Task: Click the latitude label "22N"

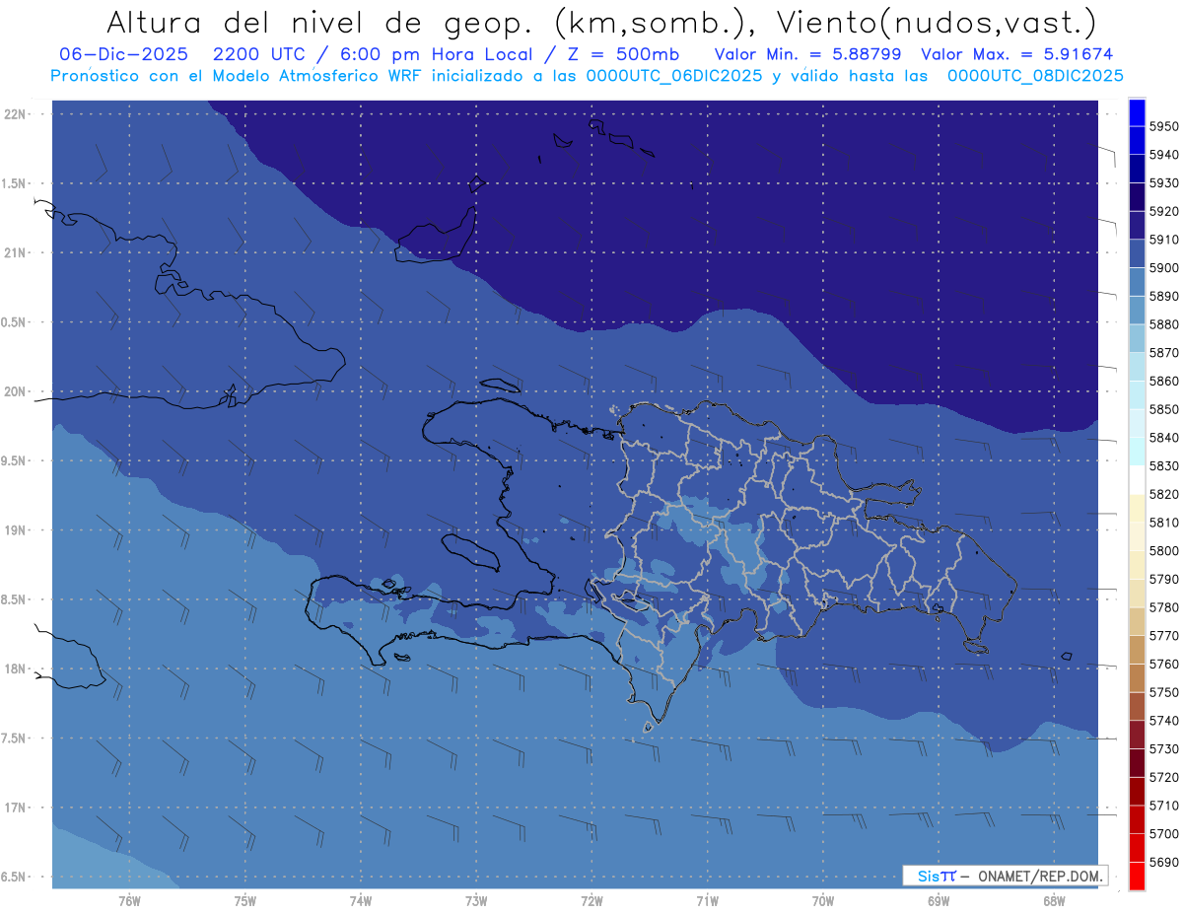Action: pyautogui.click(x=15, y=114)
